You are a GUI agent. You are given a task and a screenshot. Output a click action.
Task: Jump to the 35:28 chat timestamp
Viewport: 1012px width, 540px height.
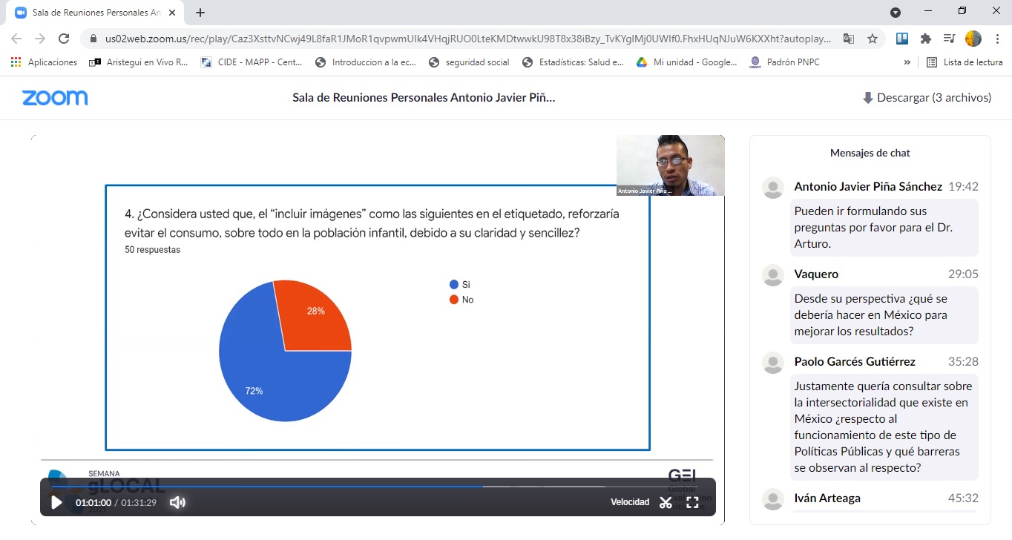pyautogui.click(x=963, y=362)
